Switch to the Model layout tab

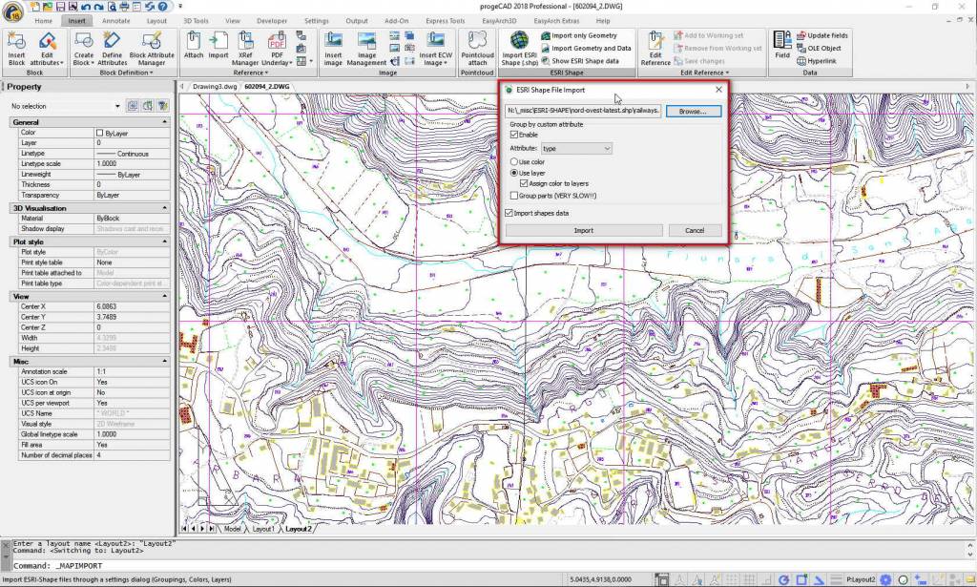[233, 529]
